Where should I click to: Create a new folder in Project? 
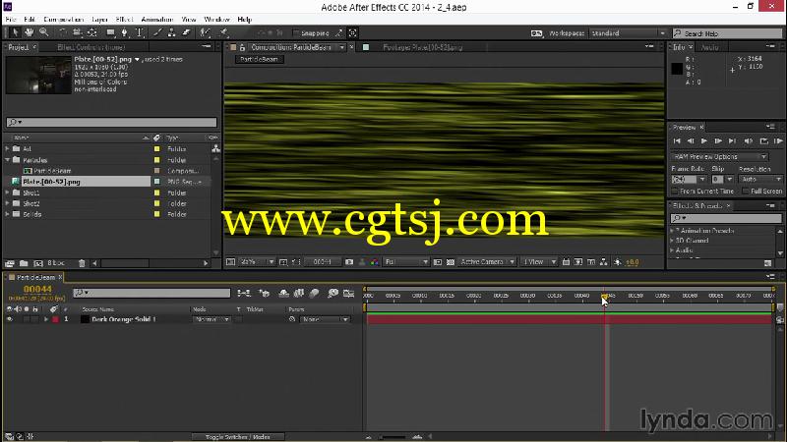point(24,263)
